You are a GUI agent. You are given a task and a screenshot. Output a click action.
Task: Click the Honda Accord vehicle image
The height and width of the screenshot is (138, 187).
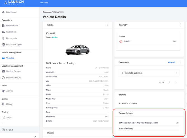click(x=77, y=50)
